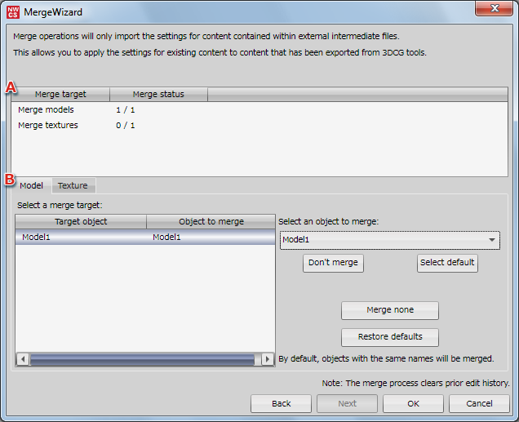Click Merge none button

pyautogui.click(x=390, y=310)
